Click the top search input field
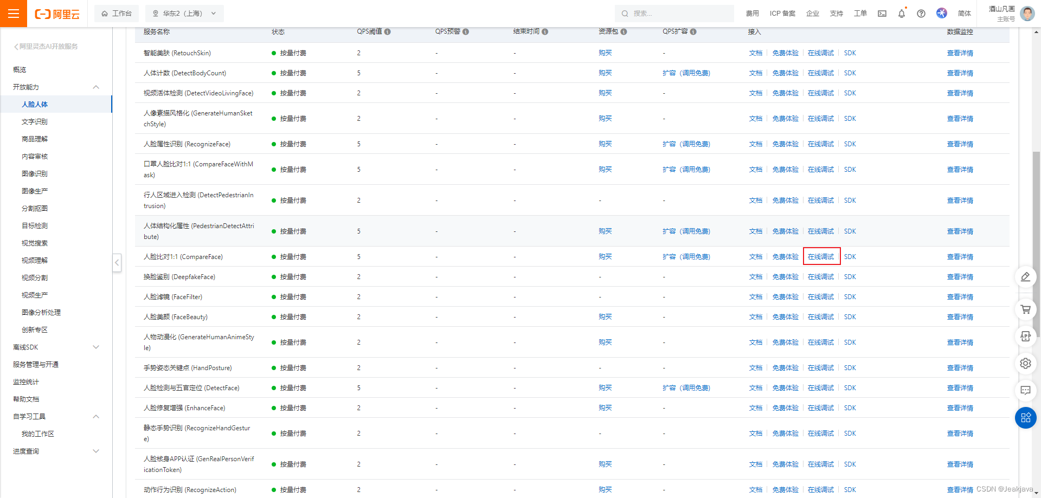The image size is (1041, 498). (x=674, y=14)
